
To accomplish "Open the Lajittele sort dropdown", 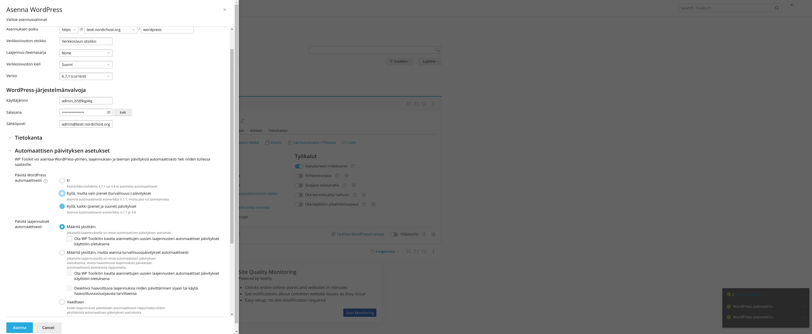I will coord(429,61).
